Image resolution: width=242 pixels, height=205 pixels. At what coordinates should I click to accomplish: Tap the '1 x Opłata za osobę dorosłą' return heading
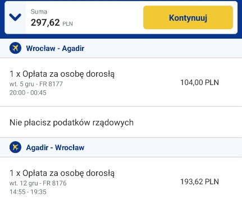62,173
